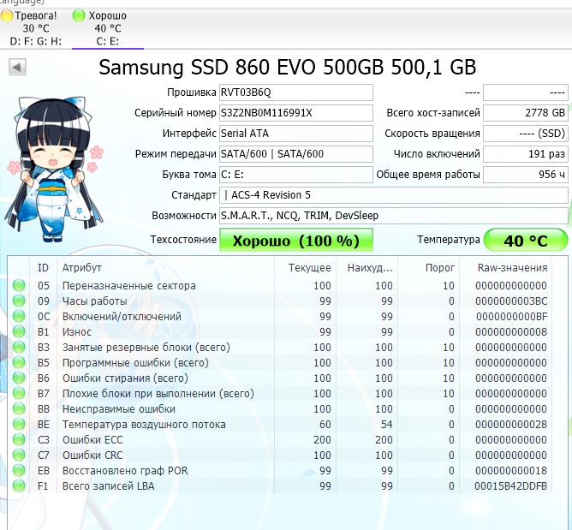Select the Износ attribute row
The width and height of the screenshot is (572, 530).
[x=280, y=332]
